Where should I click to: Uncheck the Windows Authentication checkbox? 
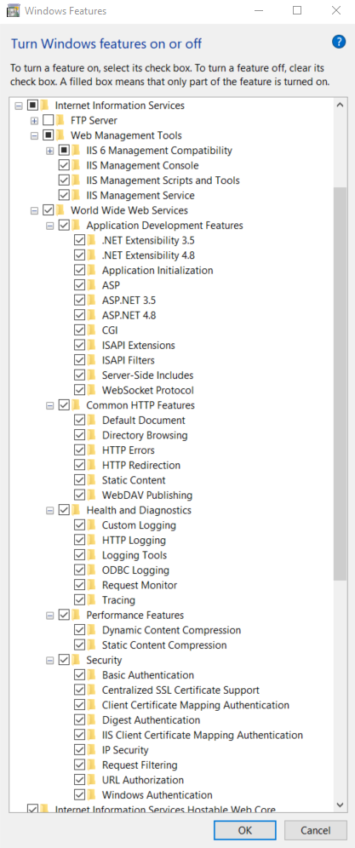click(79, 795)
